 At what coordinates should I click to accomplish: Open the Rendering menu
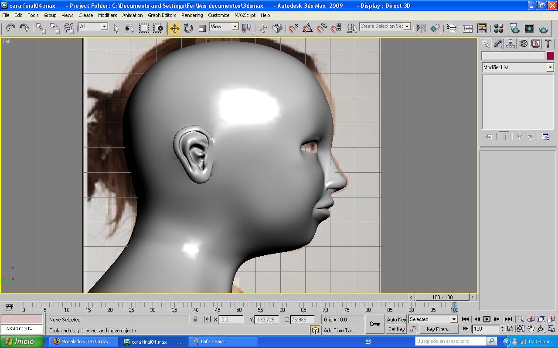pos(192,15)
